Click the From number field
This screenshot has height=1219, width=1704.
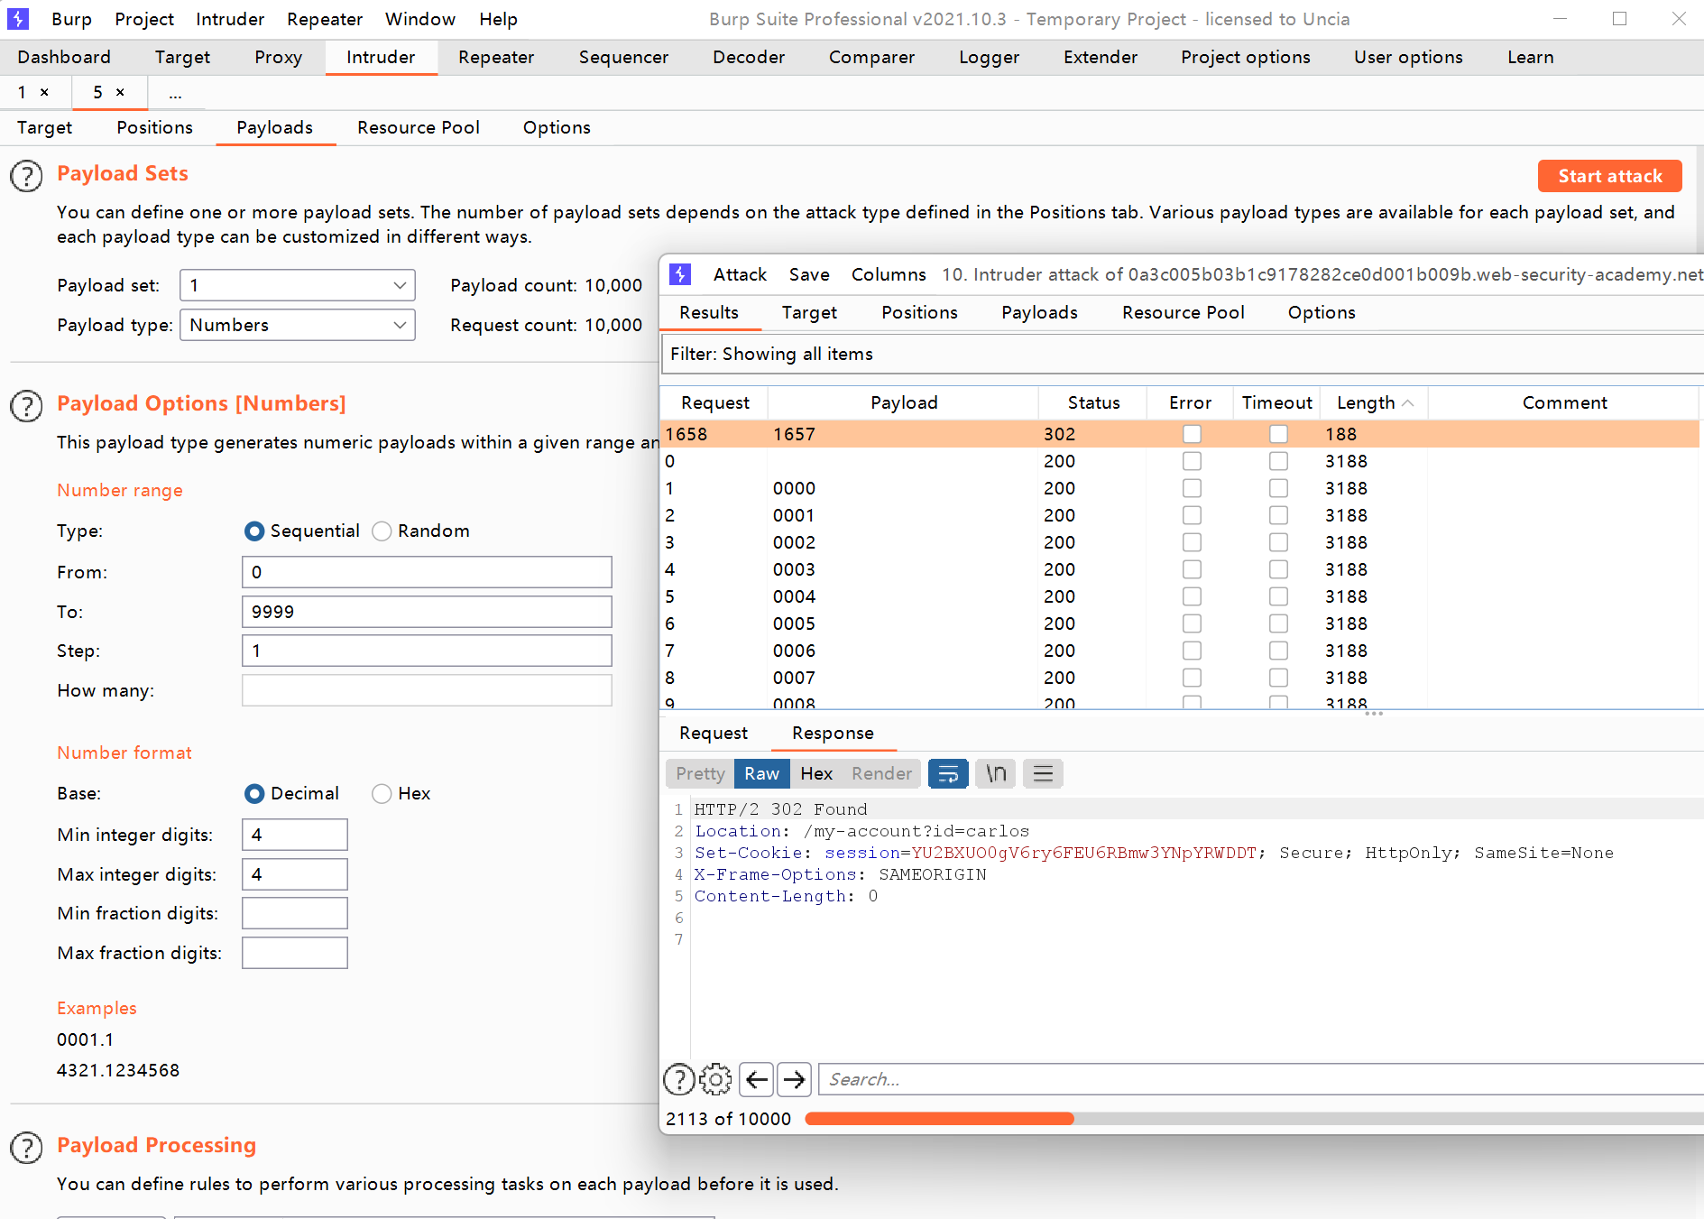click(427, 572)
